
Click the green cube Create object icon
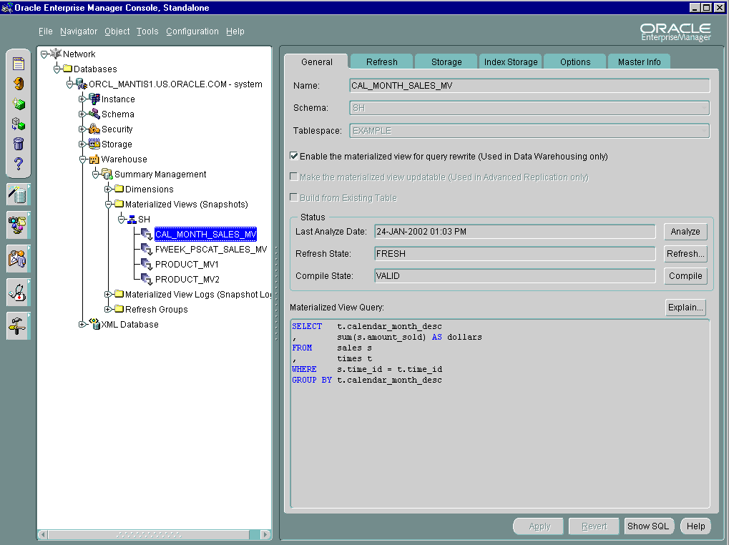(19, 104)
